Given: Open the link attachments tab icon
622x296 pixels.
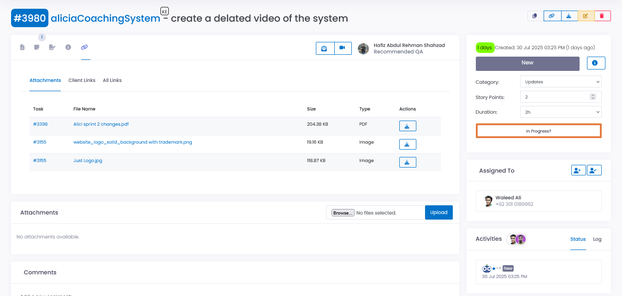Looking at the screenshot, I should 85,47.
